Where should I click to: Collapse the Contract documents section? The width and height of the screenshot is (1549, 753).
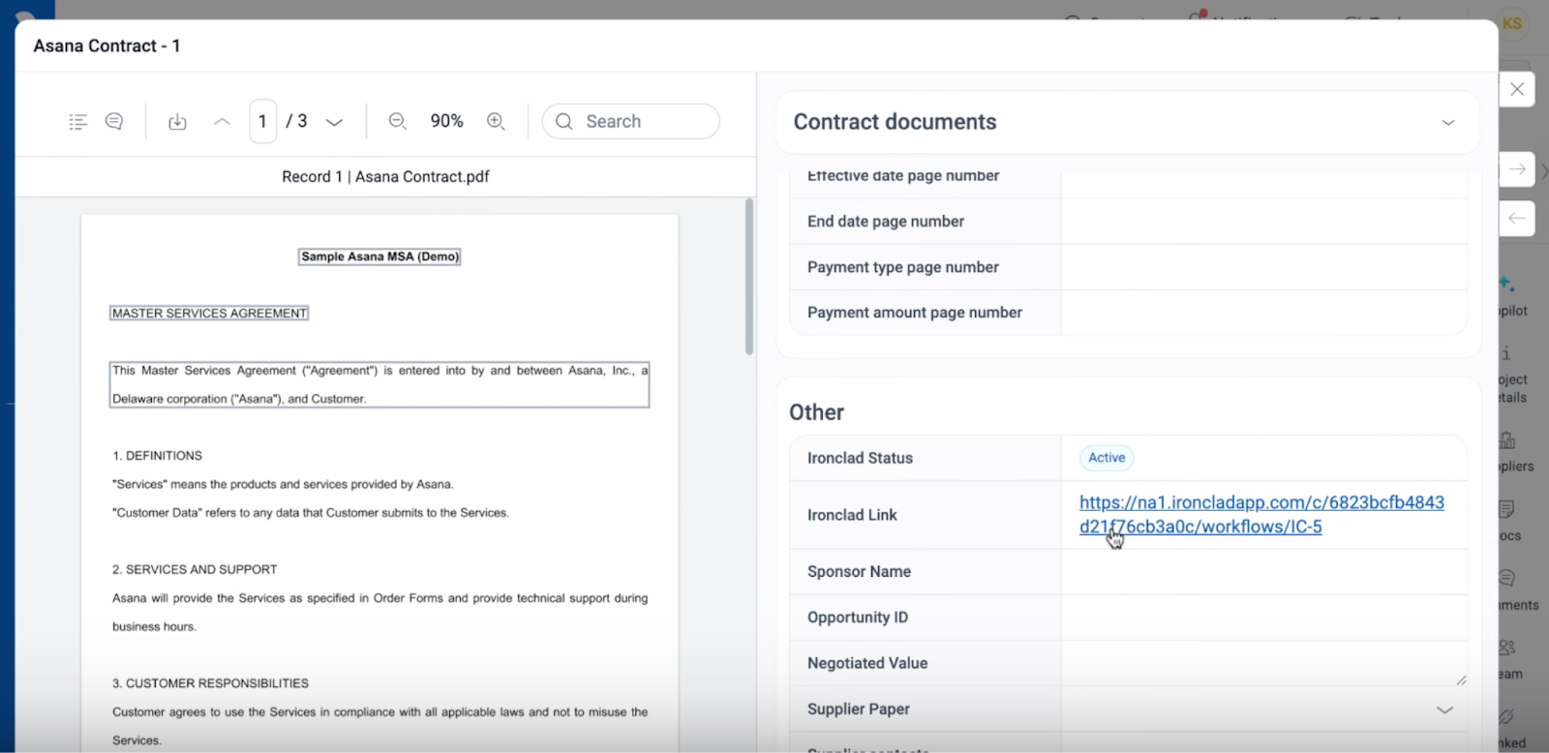pos(1447,123)
